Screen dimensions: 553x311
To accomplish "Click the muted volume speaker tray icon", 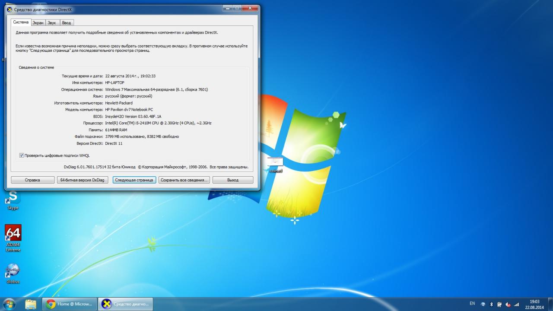I will tap(508, 304).
